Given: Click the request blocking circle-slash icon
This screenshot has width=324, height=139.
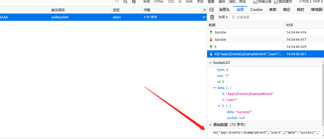Looking at the screenshot, I should click(x=134, y=2).
